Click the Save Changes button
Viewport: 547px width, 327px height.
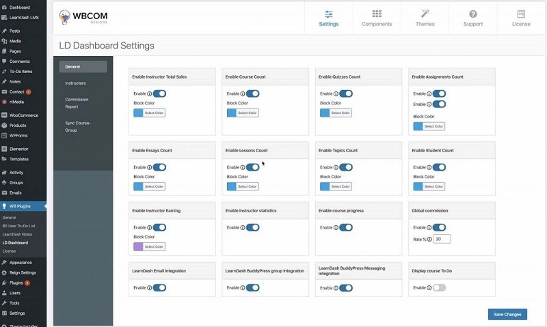(x=507, y=314)
